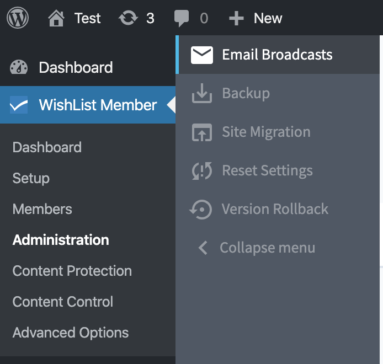Select the Administration submenu item
383x364 pixels.
point(61,240)
